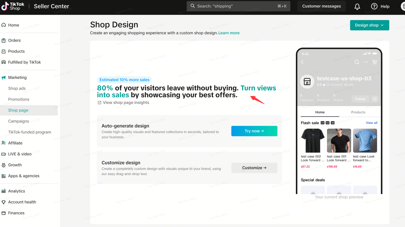Viewport: 405px width, 227px height.
Task: Click the three-dots icon in phone preview
Action: pyautogui.click(x=366, y=62)
